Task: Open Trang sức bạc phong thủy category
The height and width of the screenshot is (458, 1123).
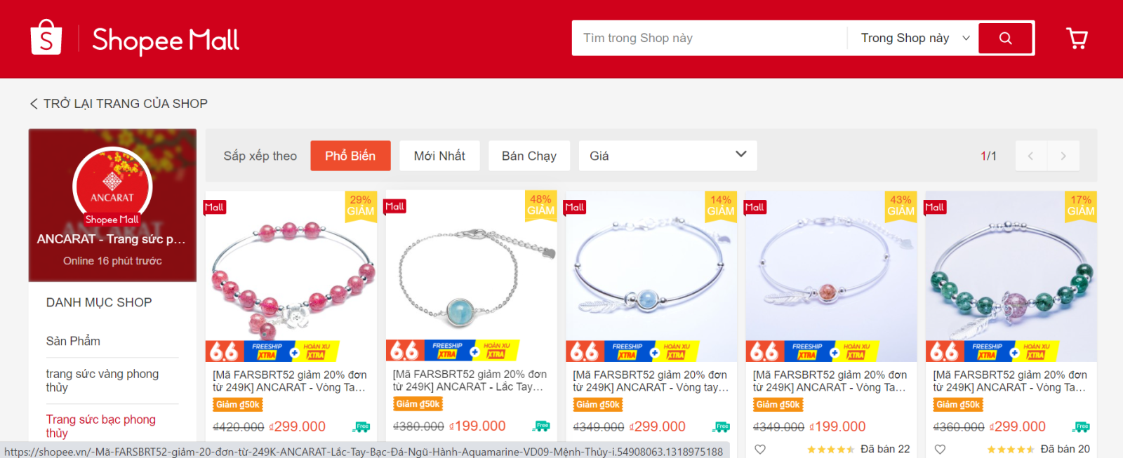Action: point(101,426)
